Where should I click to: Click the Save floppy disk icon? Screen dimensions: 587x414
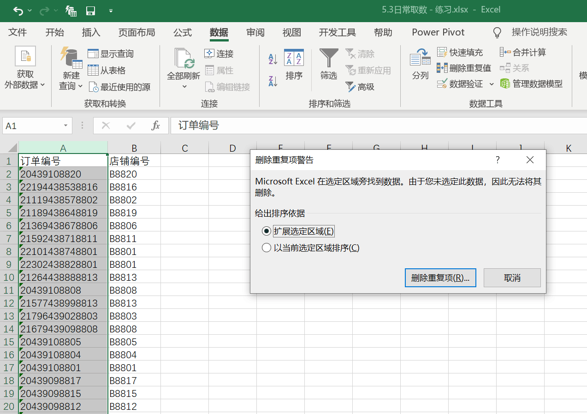click(90, 10)
